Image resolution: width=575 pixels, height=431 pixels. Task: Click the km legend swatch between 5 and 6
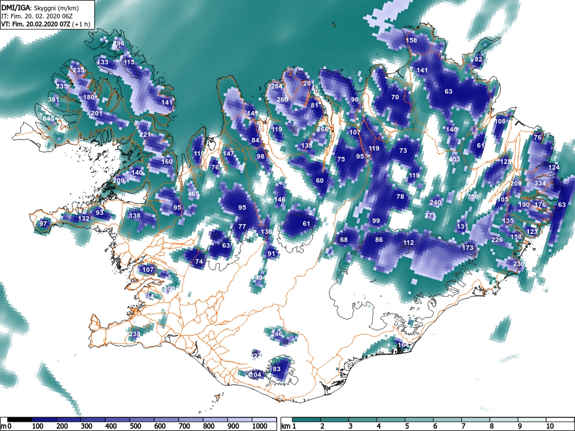pyautogui.click(x=420, y=420)
